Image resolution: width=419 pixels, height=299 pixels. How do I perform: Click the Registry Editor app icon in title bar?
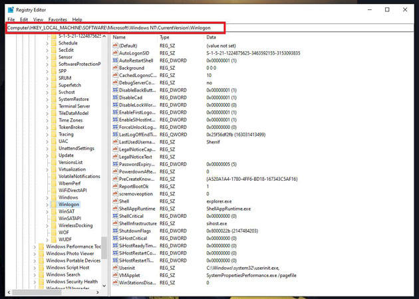[x=11, y=10]
